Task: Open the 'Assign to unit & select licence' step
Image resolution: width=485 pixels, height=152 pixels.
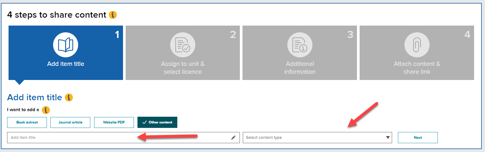Action: 183,53
